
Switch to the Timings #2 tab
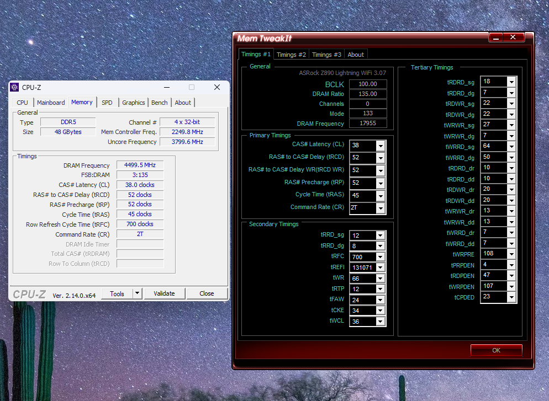[x=291, y=55]
